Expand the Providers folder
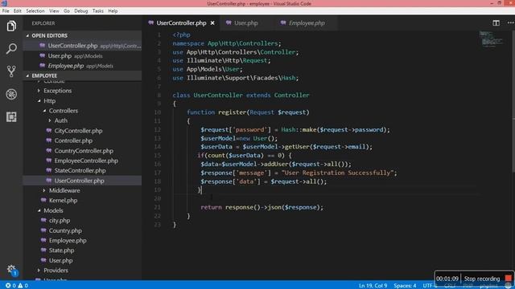This screenshot has width=515, height=289. [x=39, y=271]
